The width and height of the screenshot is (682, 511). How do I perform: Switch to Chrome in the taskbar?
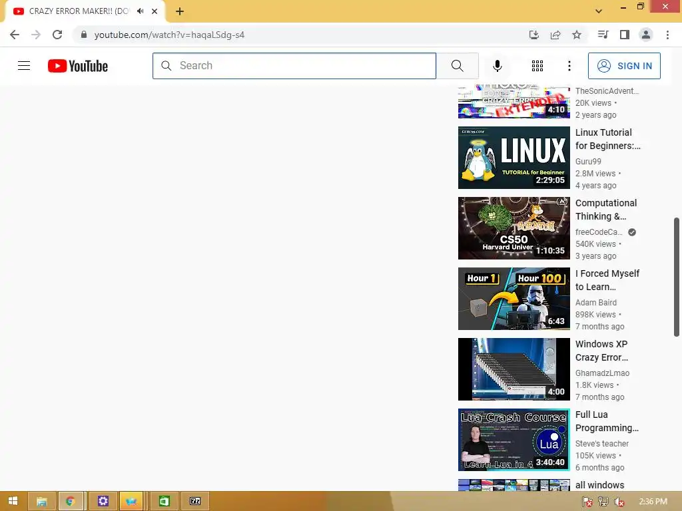pos(71,501)
